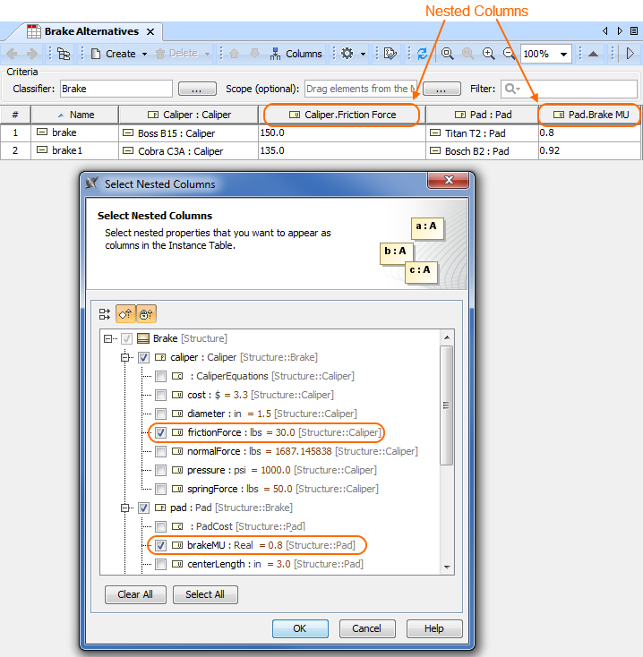Click the scroll tabs right arrow
Image resolution: width=643 pixels, height=657 pixels.
[x=620, y=31]
